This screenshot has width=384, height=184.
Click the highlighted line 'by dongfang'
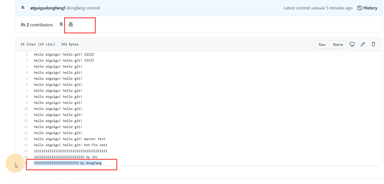[68, 163]
